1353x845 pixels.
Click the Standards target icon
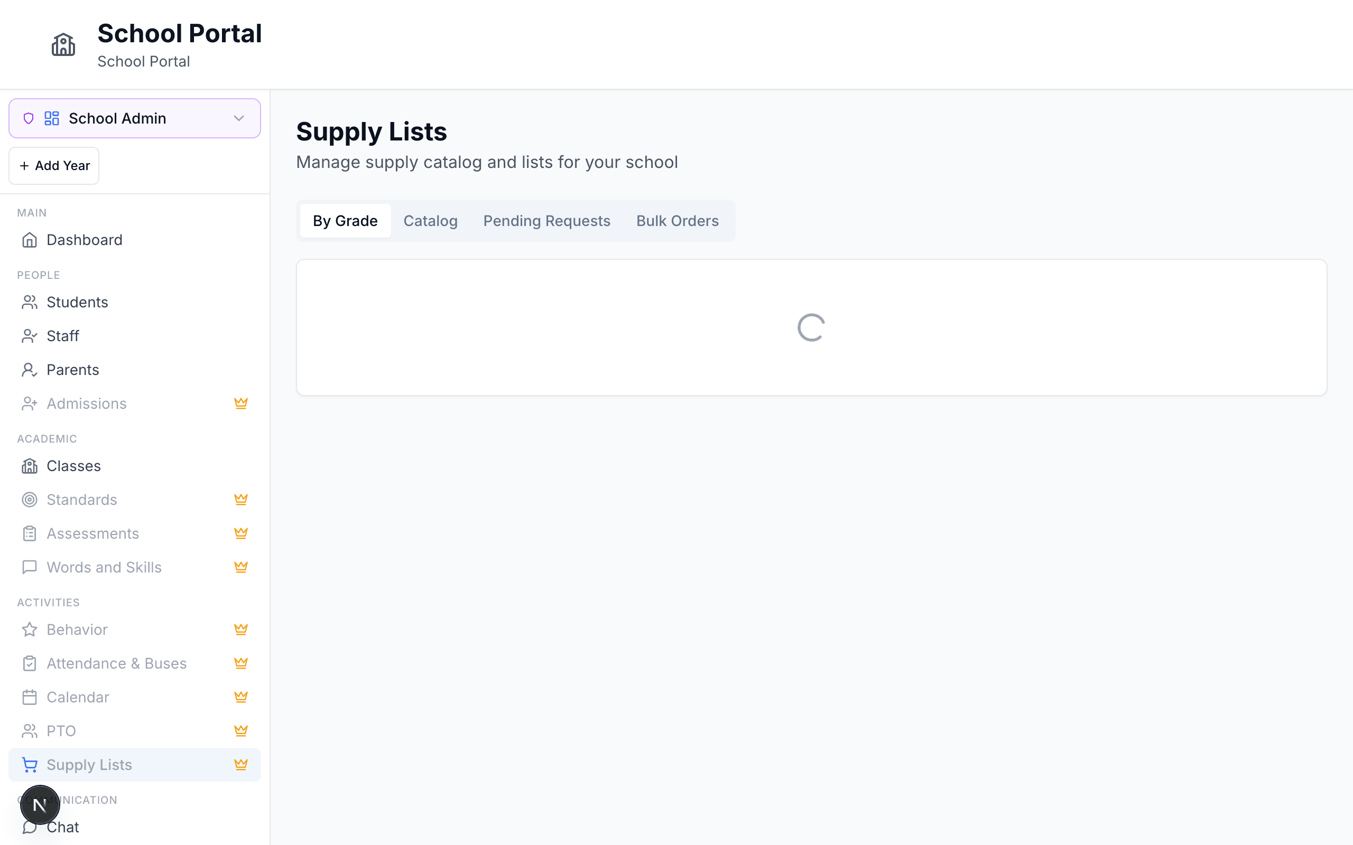click(29, 499)
